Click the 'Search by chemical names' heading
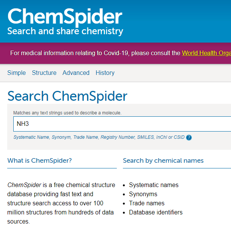 [163, 160]
